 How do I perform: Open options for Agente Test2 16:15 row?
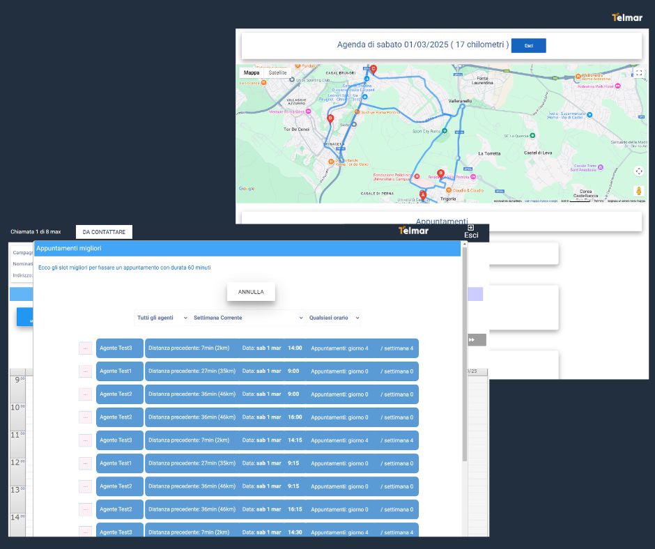pos(85,509)
